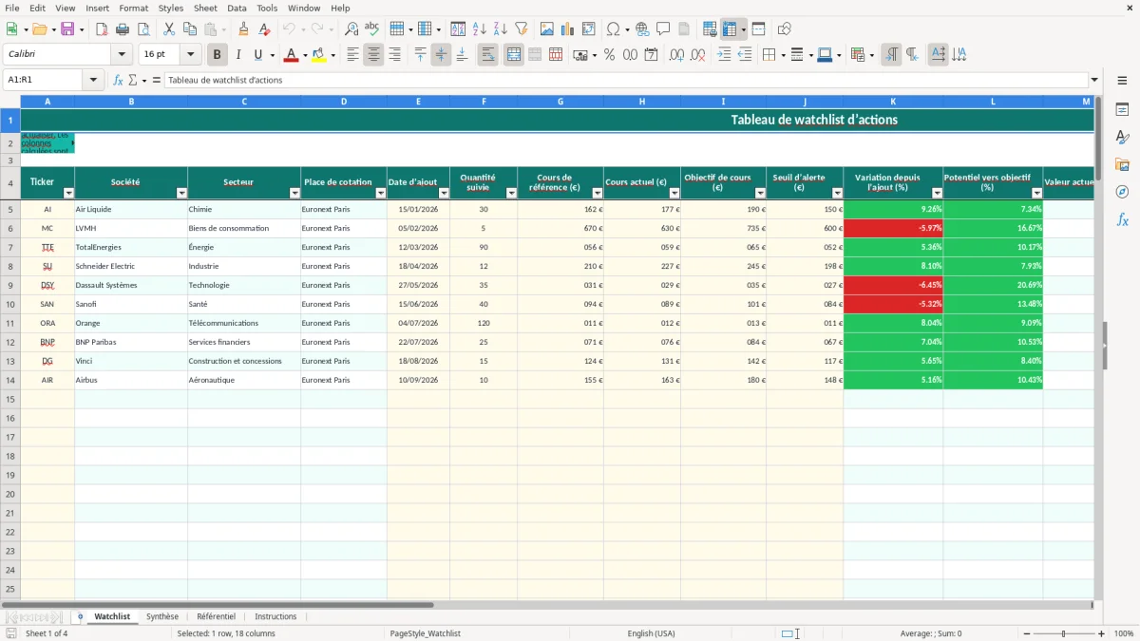Switch to the Référentiel sheet tab
The image size is (1140, 641).
tap(217, 616)
